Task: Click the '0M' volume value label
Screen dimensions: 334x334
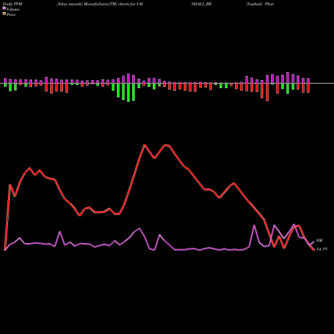Action: (319, 240)
